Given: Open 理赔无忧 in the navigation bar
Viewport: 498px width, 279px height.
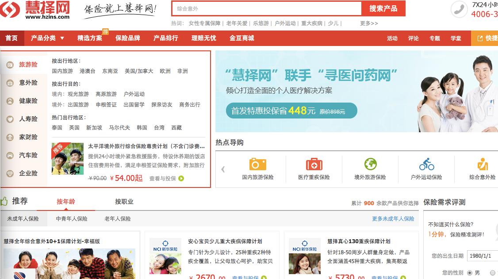Looking at the screenshot, I should (203, 38).
